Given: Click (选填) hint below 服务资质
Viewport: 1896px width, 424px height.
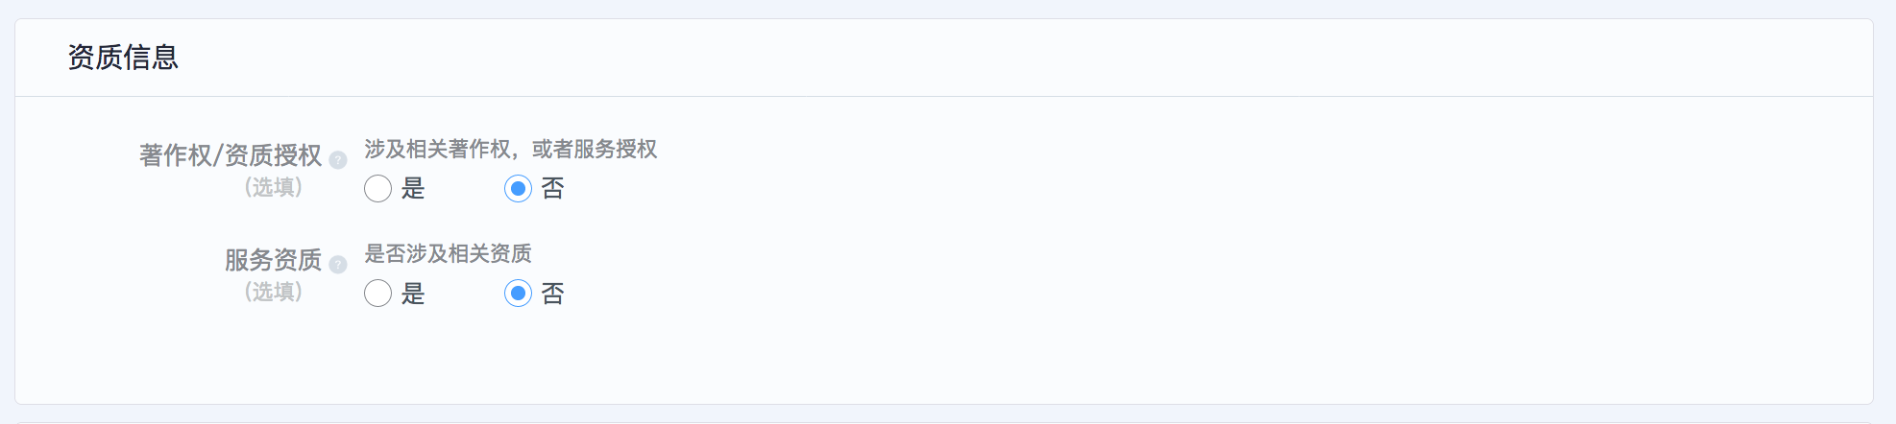Looking at the screenshot, I should point(274,292).
